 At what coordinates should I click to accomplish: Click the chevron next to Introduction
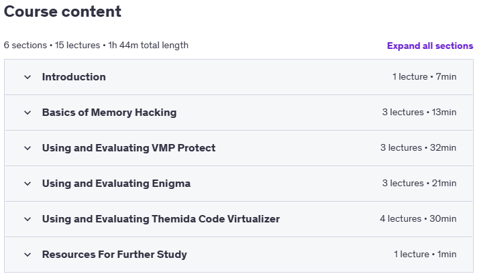(x=28, y=77)
